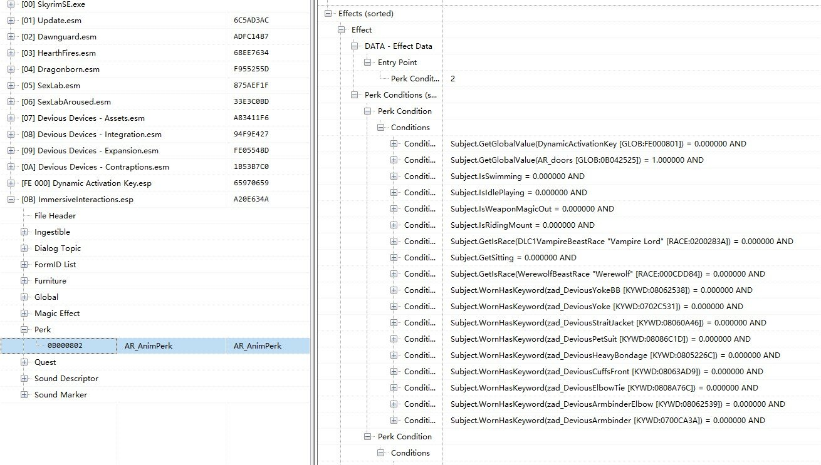Expand the HearthFires.esm plugin node
The height and width of the screenshot is (465, 821).
click(11, 53)
